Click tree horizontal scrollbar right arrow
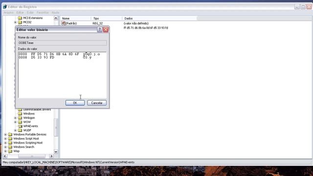The image size is (313, 176). pyautogui.click(x=51, y=156)
